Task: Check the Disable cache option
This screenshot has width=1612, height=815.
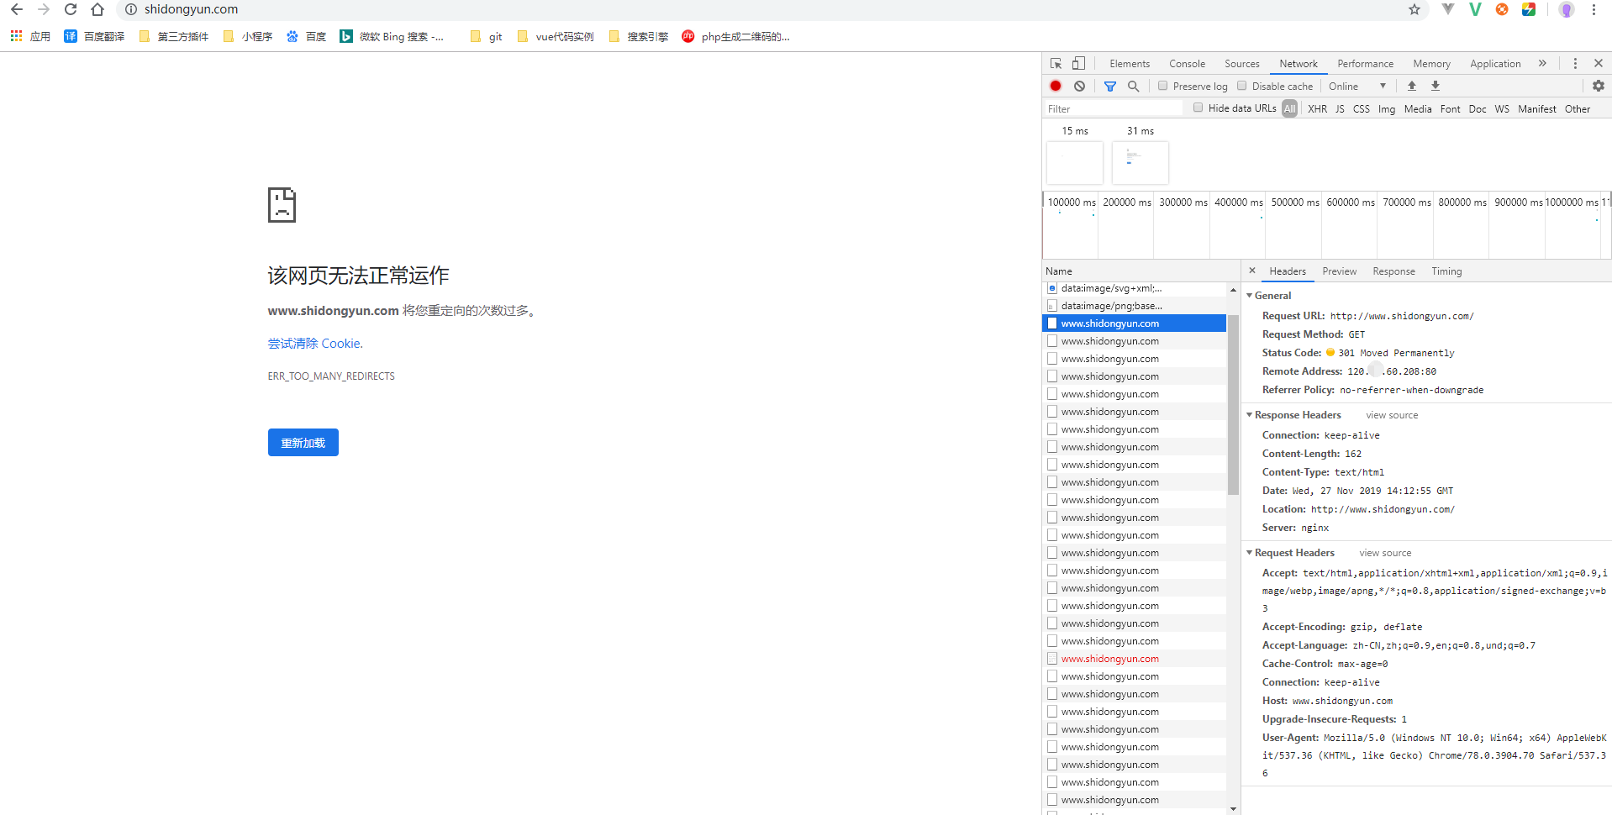Action: tap(1241, 86)
